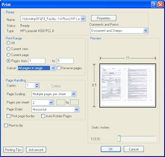Click the Pages to input field
The height and width of the screenshot is (157, 165).
click(x=65, y=61)
